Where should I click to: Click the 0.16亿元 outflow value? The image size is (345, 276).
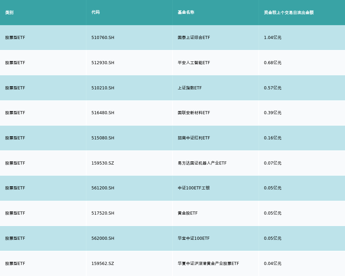point(273,138)
